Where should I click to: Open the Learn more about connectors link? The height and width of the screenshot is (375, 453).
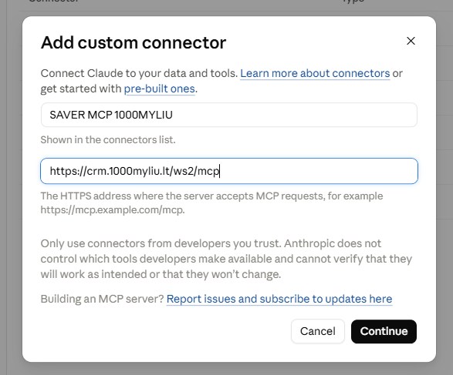pos(315,73)
